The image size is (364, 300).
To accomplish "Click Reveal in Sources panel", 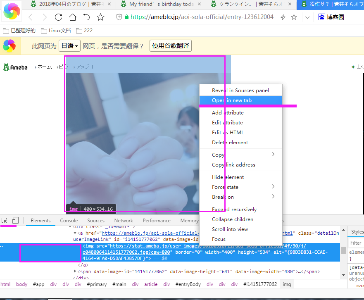I will point(240,90).
